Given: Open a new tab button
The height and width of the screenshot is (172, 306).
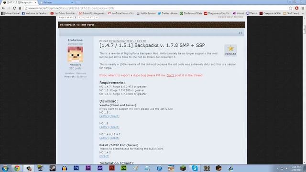Looking at the screenshot, I should click(x=78, y=2).
